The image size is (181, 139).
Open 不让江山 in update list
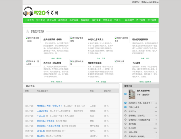point(41,116)
